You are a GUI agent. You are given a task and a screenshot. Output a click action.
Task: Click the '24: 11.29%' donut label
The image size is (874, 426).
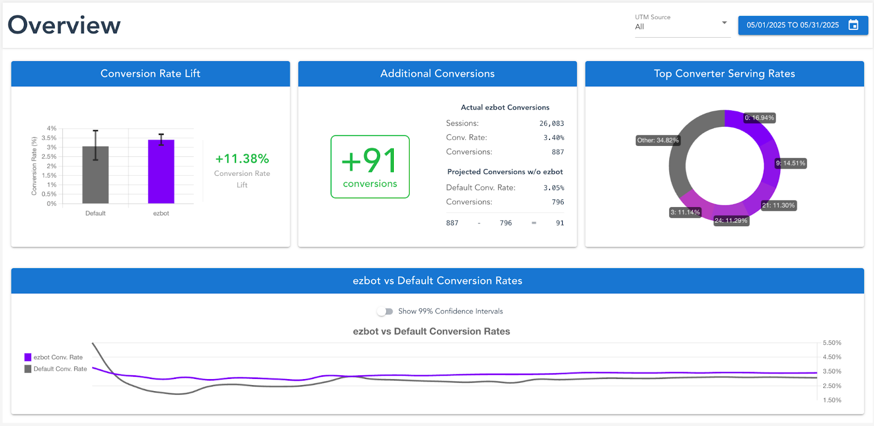tap(731, 221)
